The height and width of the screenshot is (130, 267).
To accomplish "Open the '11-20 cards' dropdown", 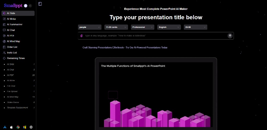I will point(116,27).
